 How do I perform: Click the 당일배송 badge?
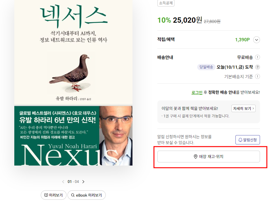click(206, 67)
